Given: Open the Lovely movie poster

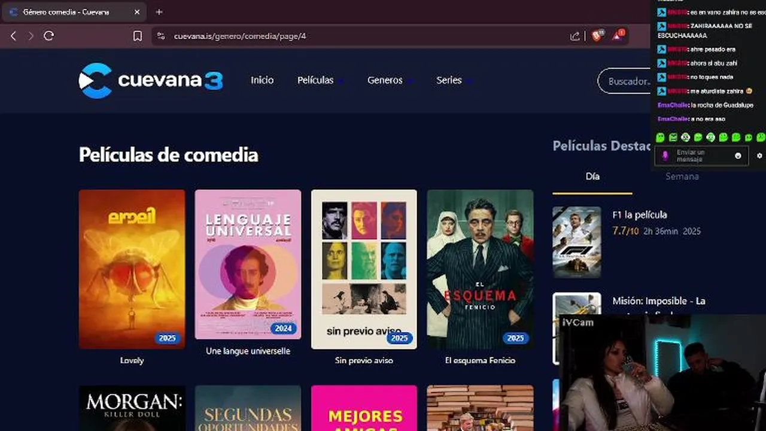Looking at the screenshot, I should coord(132,269).
